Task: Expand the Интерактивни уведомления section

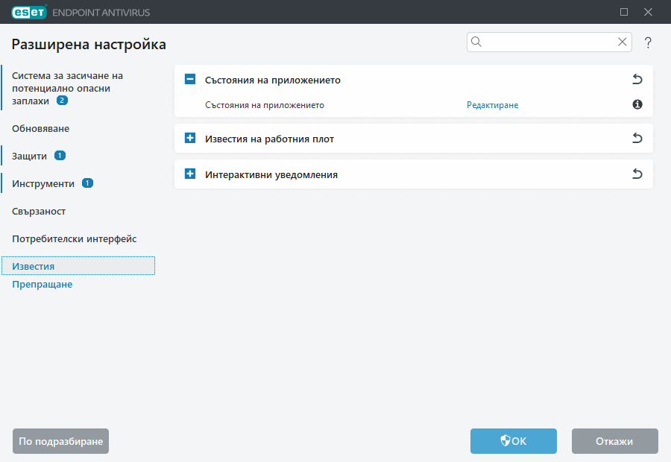Action: coord(190,174)
